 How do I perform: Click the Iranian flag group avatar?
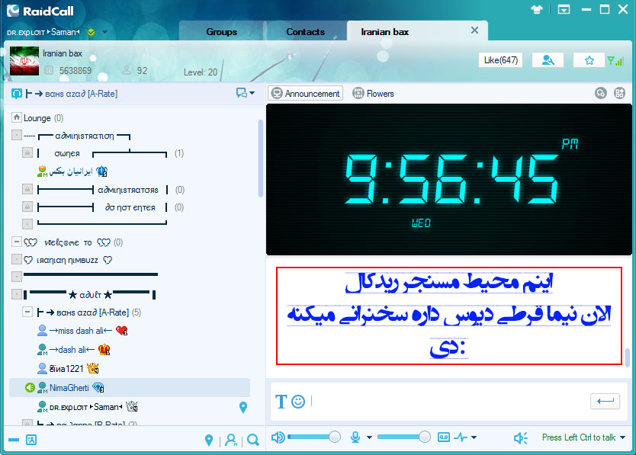[x=24, y=61]
